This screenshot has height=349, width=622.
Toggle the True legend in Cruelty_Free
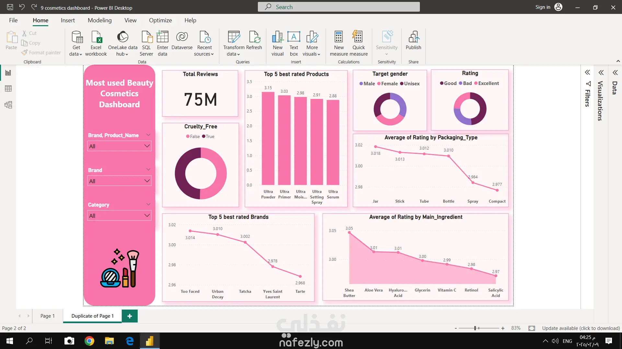(210, 136)
